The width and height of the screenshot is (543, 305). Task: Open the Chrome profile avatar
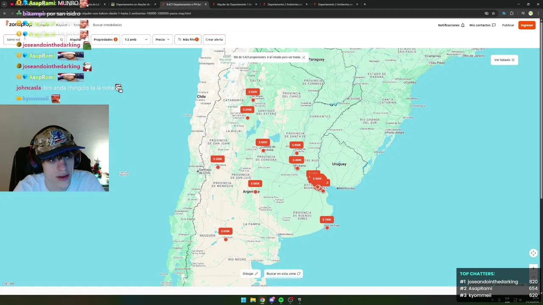[530, 13]
